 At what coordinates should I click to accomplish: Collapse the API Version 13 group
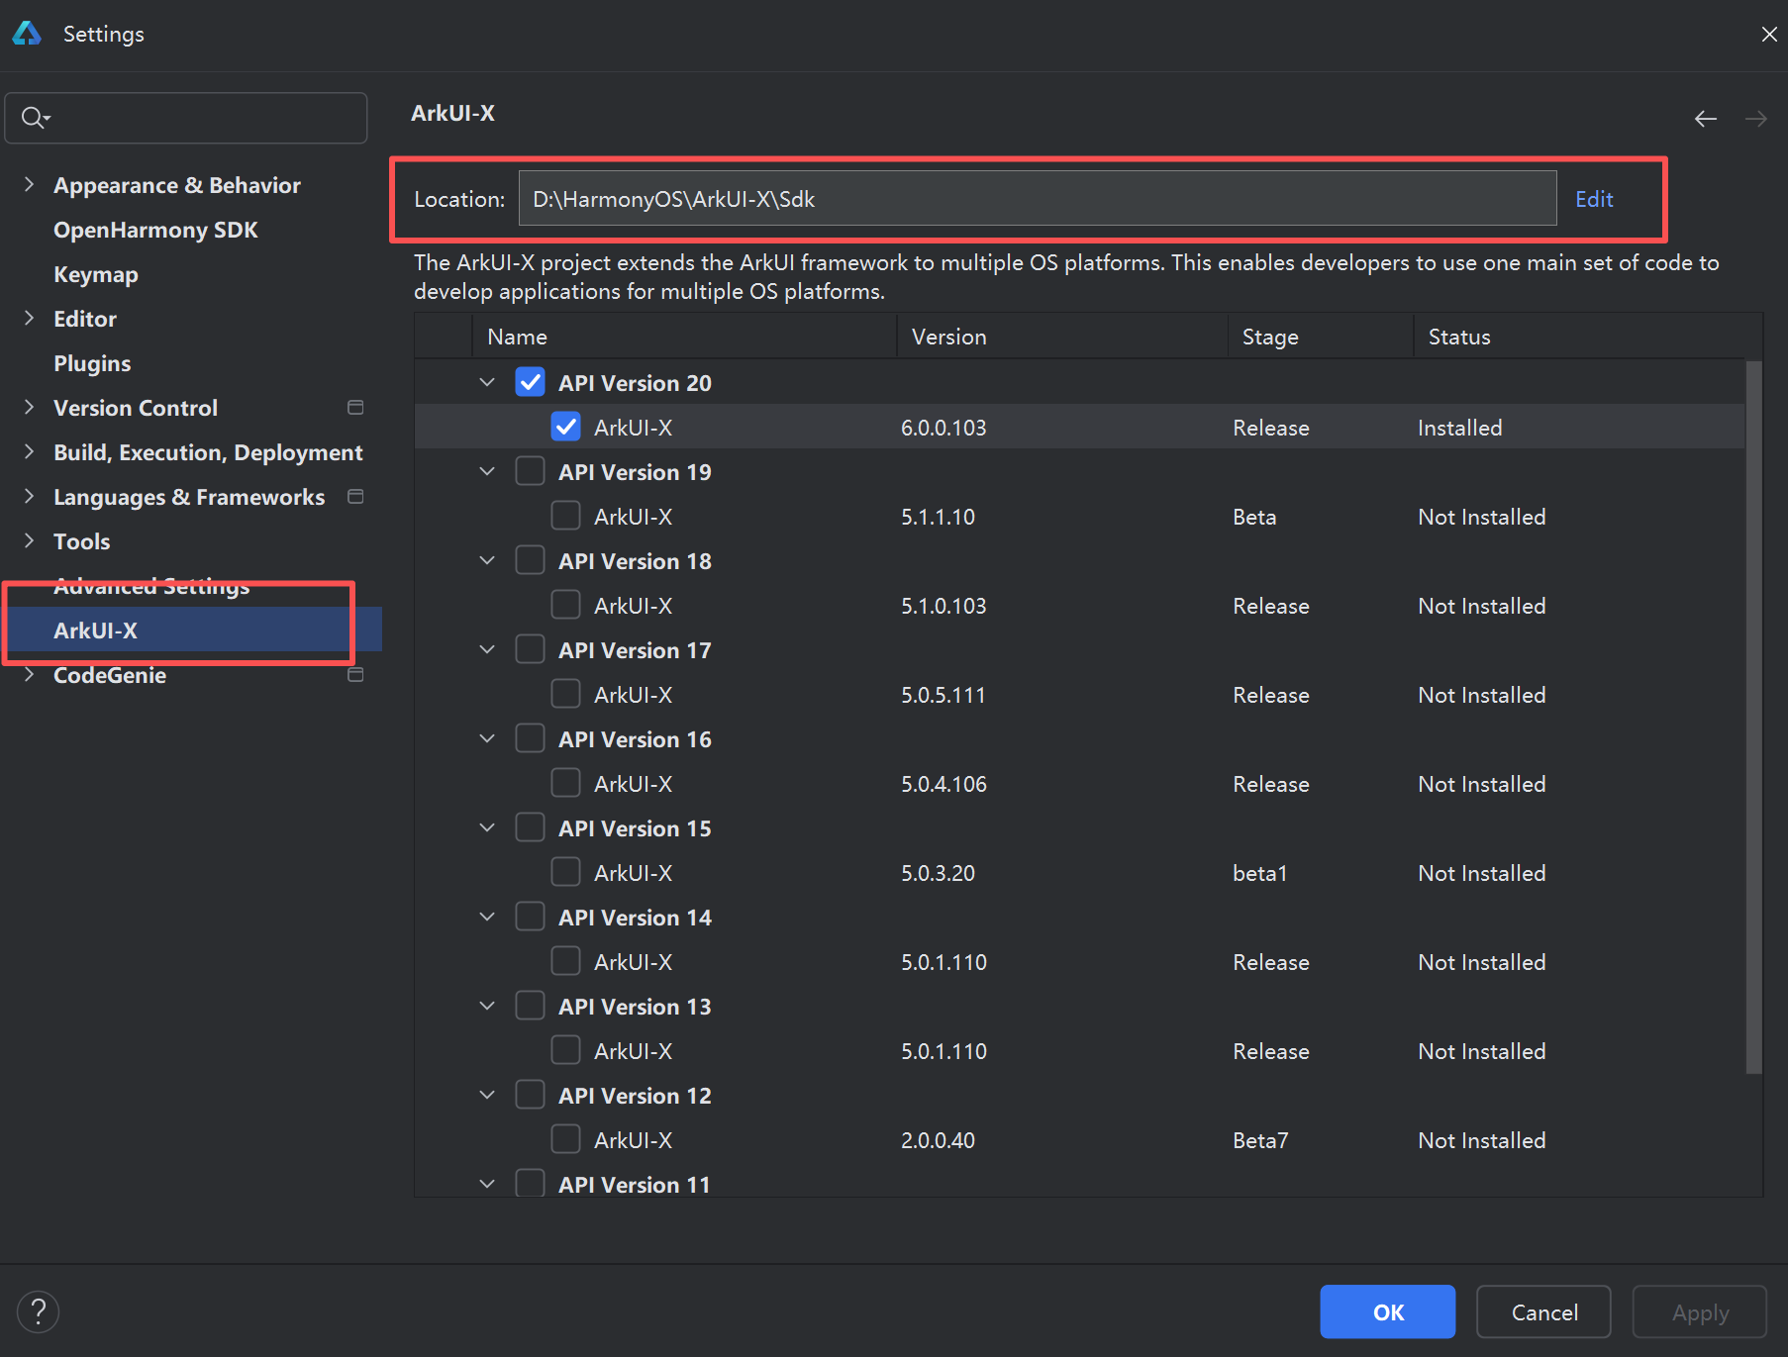(487, 1006)
